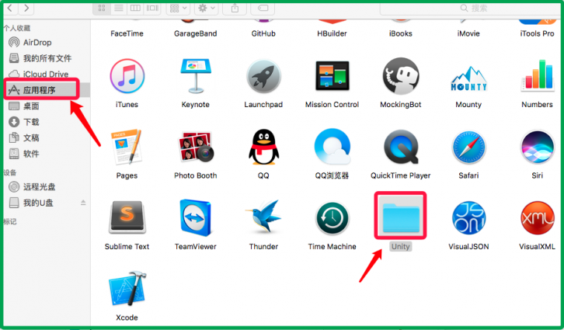This screenshot has height=330, width=564.
Task: Switch to list view mode
Action: point(119,8)
